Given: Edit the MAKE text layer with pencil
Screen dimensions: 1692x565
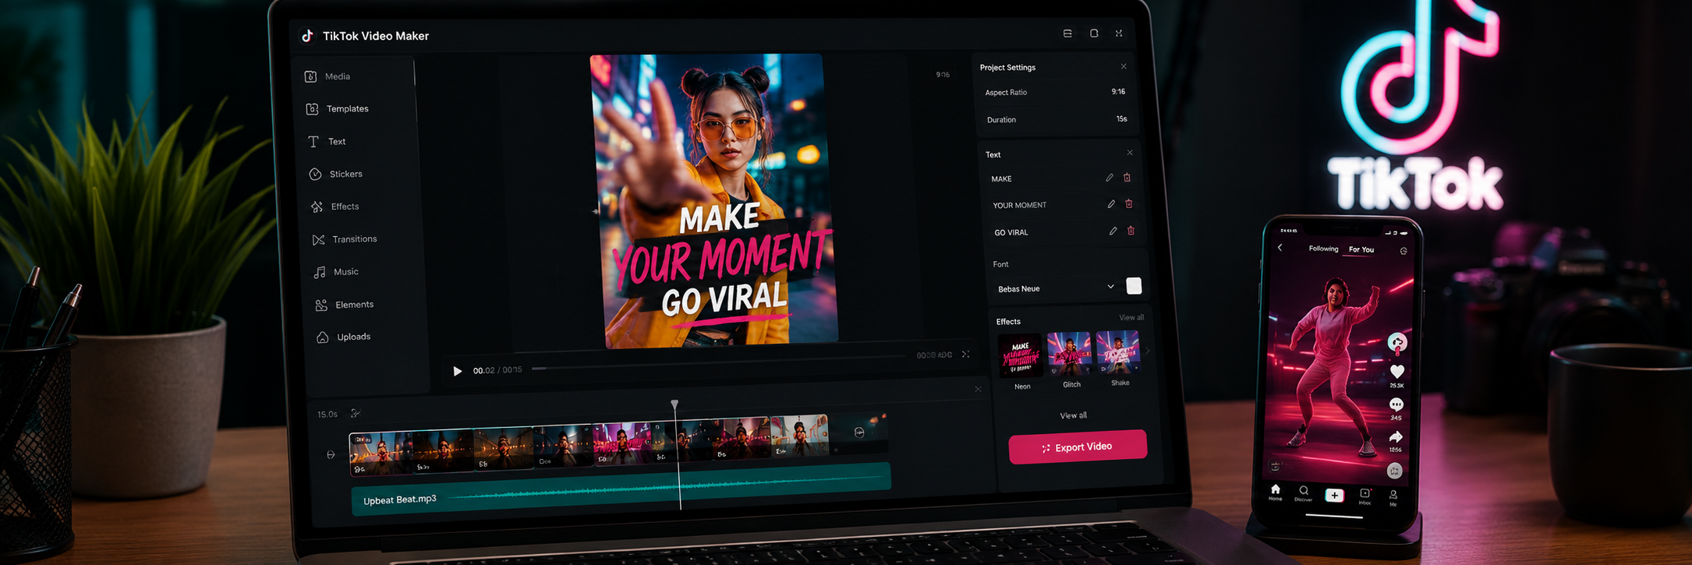Looking at the screenshot, I should pyautogui.click(x=1109, y=178).
